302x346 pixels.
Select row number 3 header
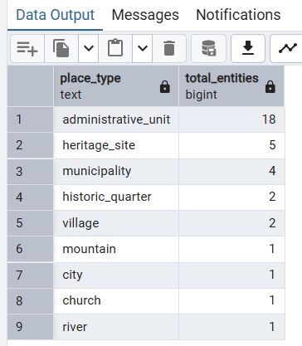(x=31, y=172)
